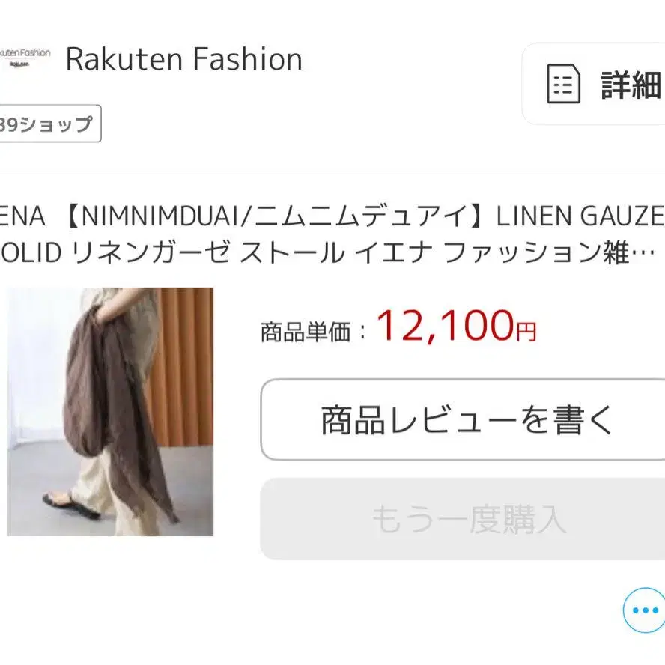Image resolution: width=665 pixels, height=665 pixels.
Task: Write a review via 商品レビューを書く
Action: (463, 419)
